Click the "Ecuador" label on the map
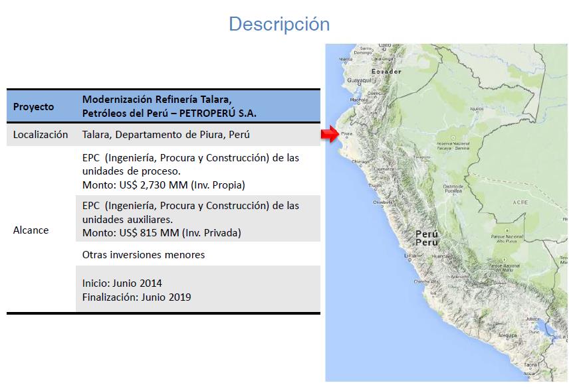 pyautogui.click(x=386, y=72)
